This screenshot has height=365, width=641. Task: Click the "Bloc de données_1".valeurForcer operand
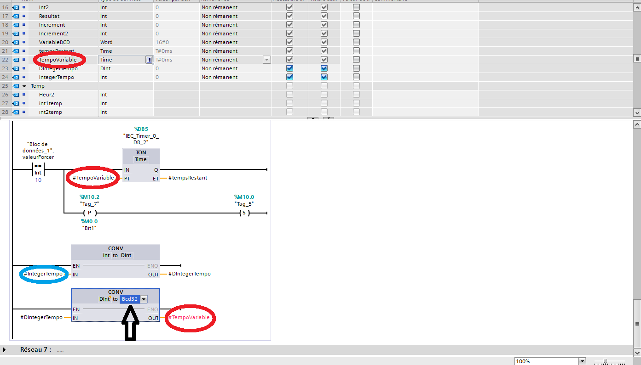[x=38, y=151]
